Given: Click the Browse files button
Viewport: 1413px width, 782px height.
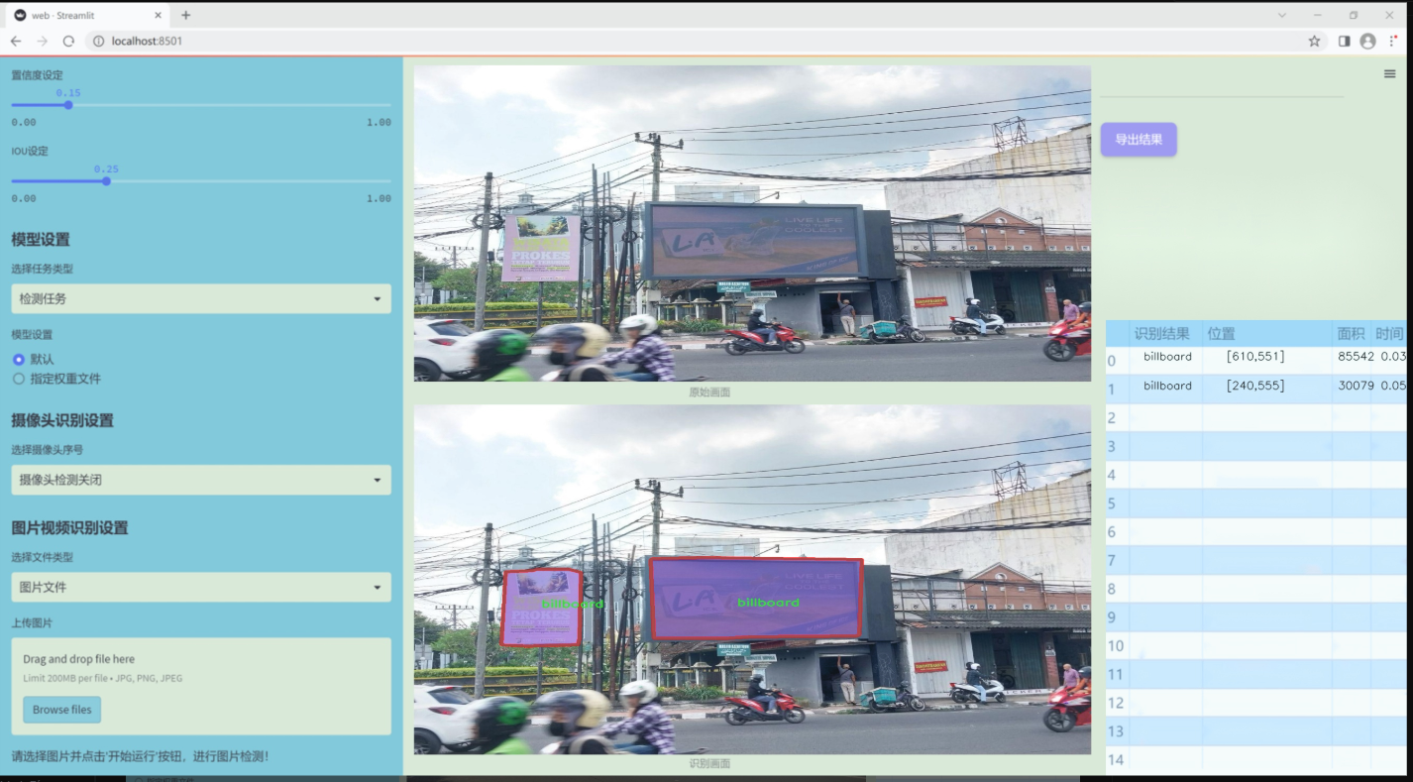Looking at the screenshot, I should click(x=62, y=710).
